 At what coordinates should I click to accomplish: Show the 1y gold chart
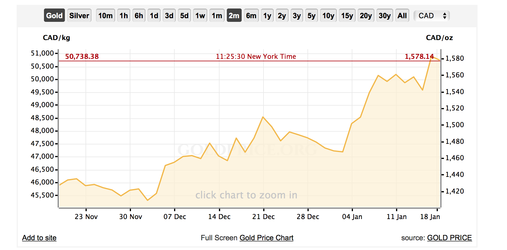coord(267,16)
